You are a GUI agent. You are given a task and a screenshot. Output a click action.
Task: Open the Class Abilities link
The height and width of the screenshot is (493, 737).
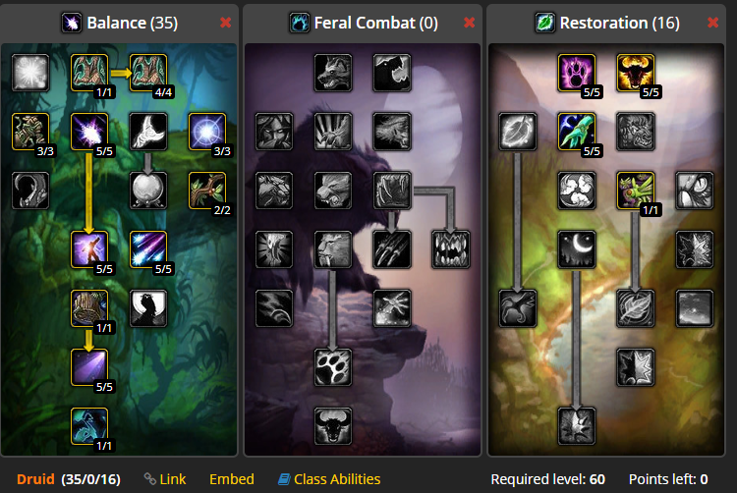(x=329, y=479)
